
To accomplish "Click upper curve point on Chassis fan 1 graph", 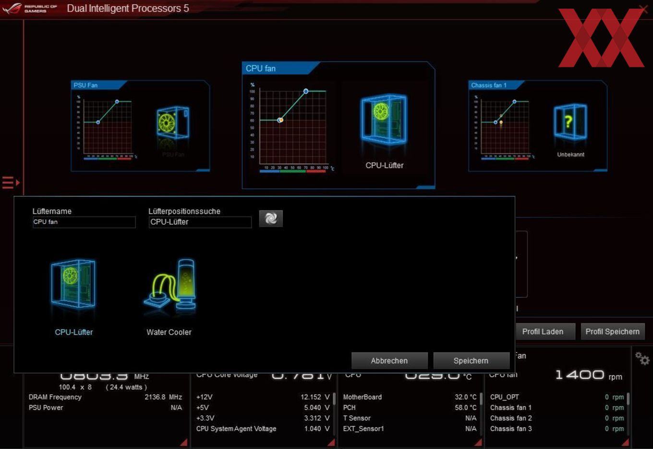I will pyautogui.click(x=514, y=102).
